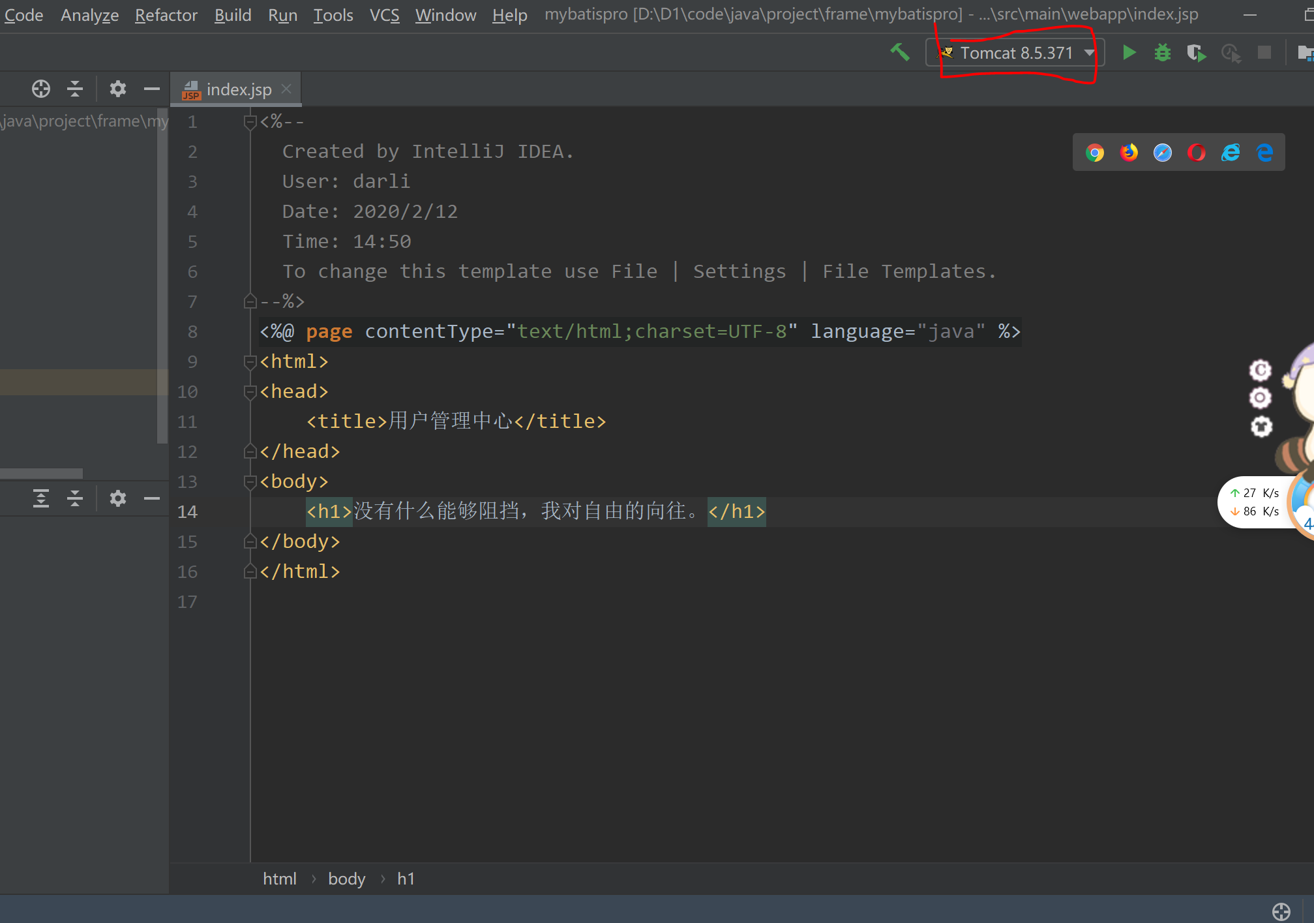Click body in the breadcrumb bar
Viewport: 1314px width, 923px height.
346,879
